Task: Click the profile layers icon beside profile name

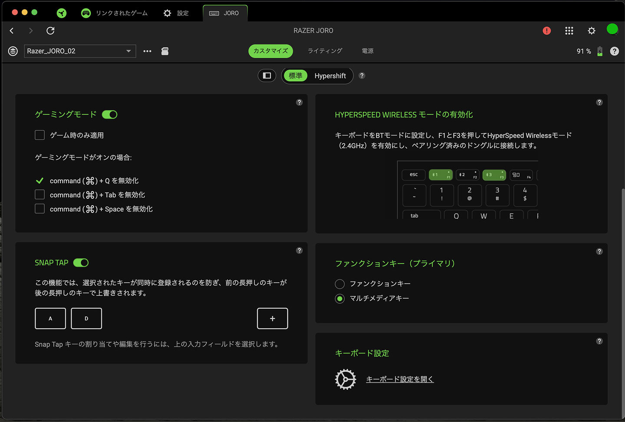Action: pyautogui.click(x=13, y=51)
